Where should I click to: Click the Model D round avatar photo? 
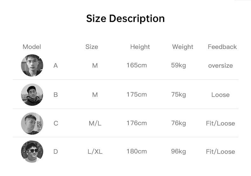[32, 152]
